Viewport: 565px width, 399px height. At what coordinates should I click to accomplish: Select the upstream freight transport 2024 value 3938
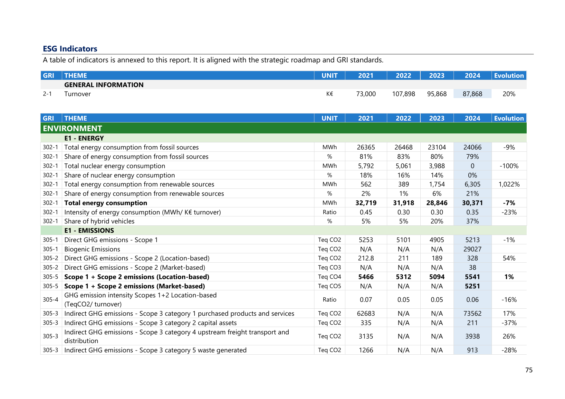[x=472, y=336]
